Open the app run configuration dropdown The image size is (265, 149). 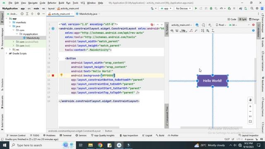coord(166,8)
